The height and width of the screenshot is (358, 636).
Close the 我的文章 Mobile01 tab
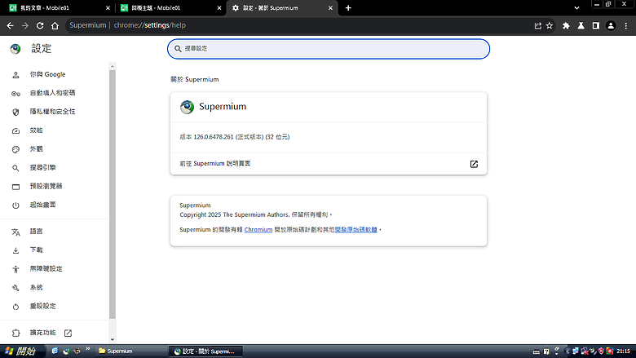point(108,7)
